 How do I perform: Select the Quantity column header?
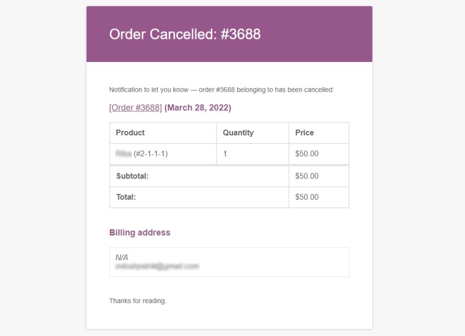click(238, 132)
